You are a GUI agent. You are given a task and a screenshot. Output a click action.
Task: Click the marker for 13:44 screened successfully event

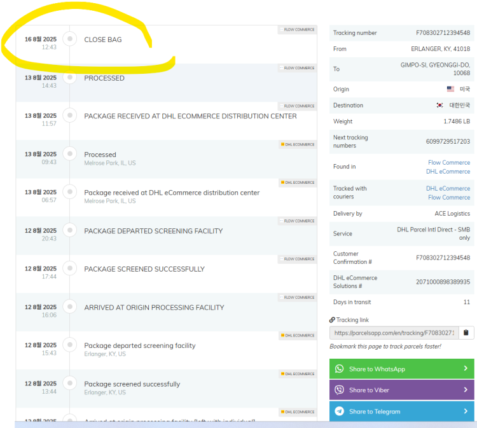(x=70, y=383)
